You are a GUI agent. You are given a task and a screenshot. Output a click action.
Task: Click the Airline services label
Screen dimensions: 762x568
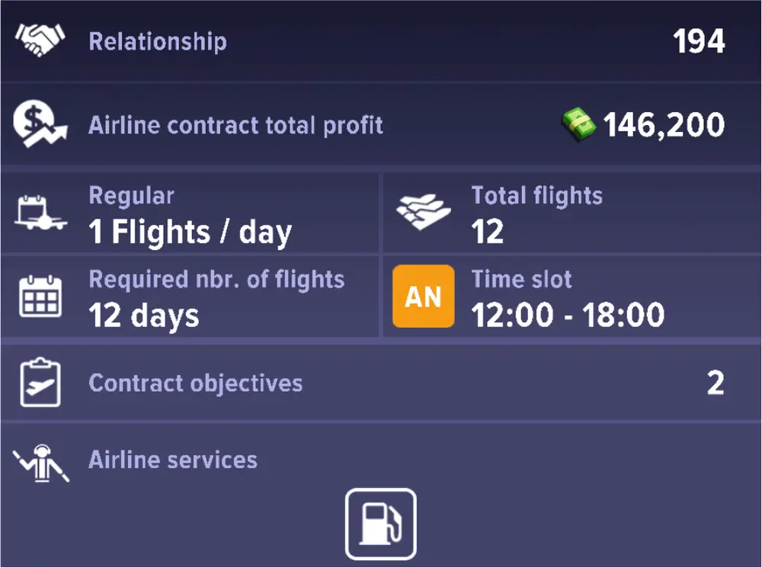pyautogui.click(x=173, y=460)
